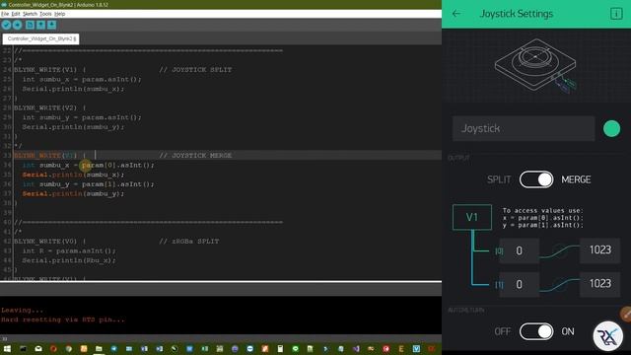Open File Explorer from the taskbar
Screen dimensions: 631x355
coord(99,348)
